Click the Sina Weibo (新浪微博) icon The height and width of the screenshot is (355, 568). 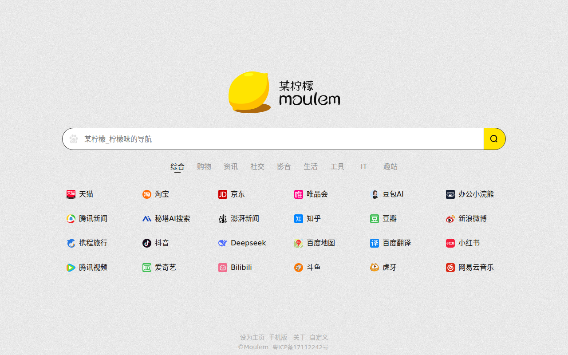(x=450, y=219)
